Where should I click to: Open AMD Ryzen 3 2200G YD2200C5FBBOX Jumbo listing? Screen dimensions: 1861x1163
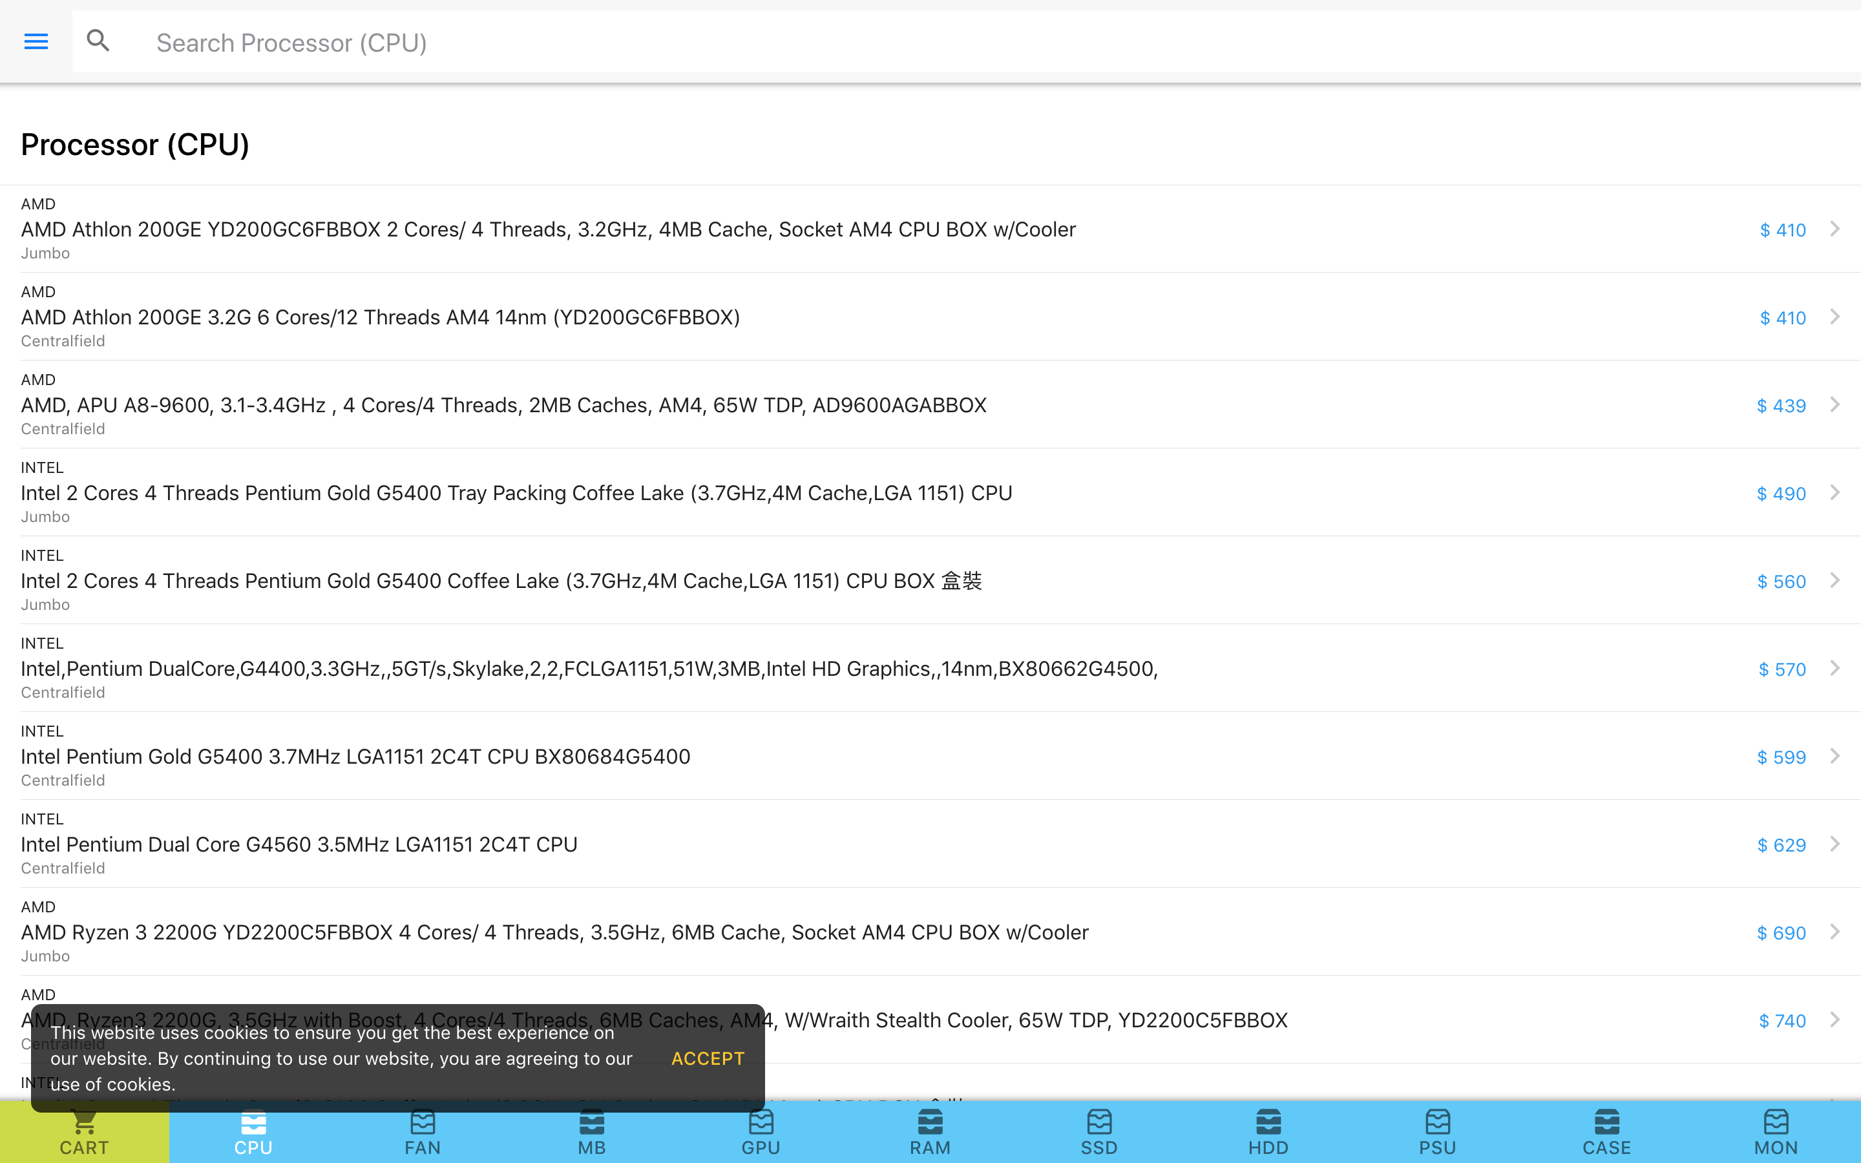coord(930,932)
